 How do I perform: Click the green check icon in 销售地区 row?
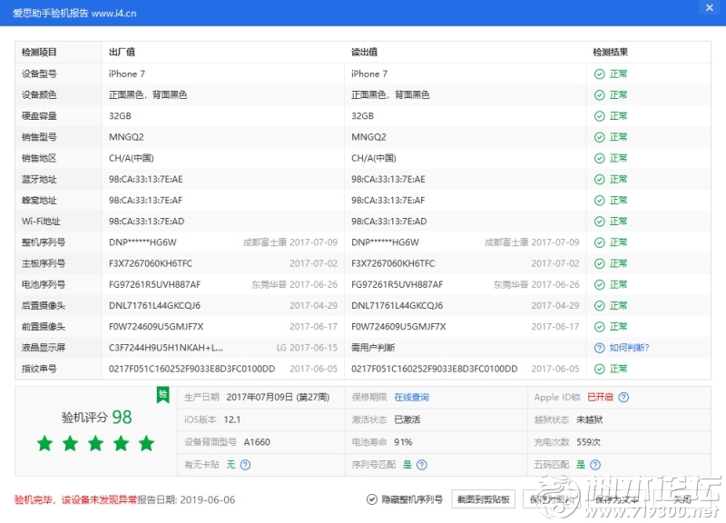[x=599, y=158]
